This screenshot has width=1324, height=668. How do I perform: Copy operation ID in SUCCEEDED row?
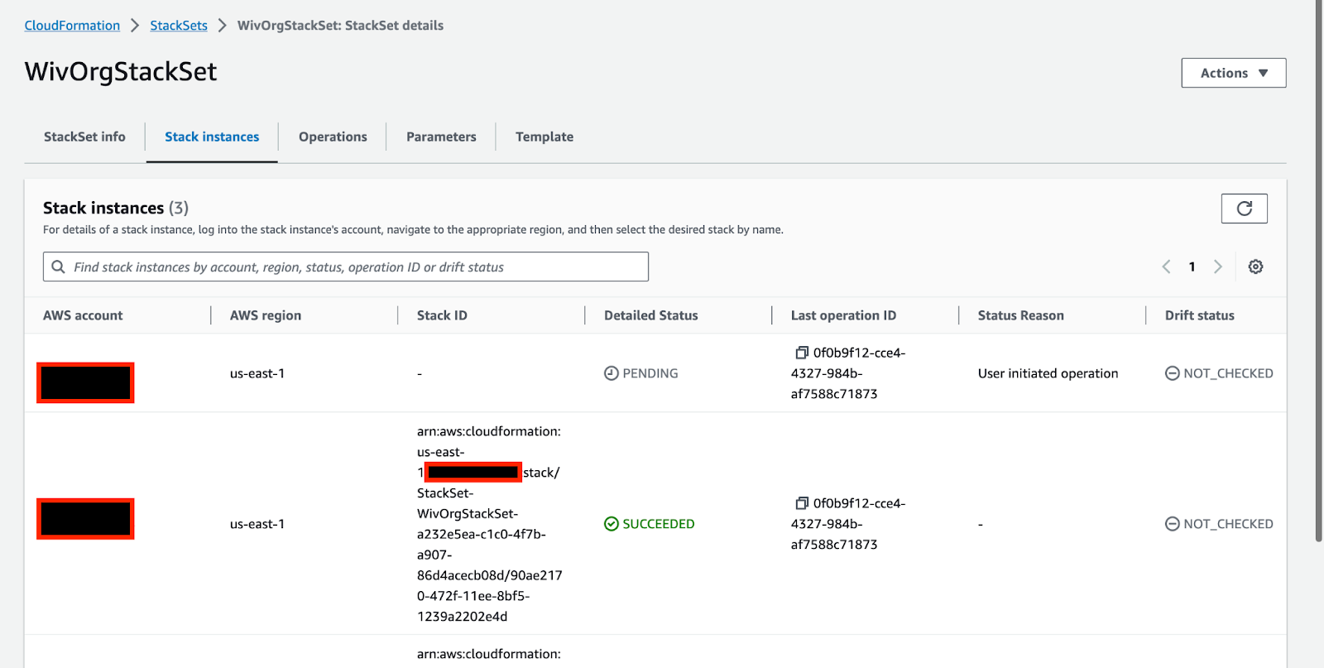[802, 503]
